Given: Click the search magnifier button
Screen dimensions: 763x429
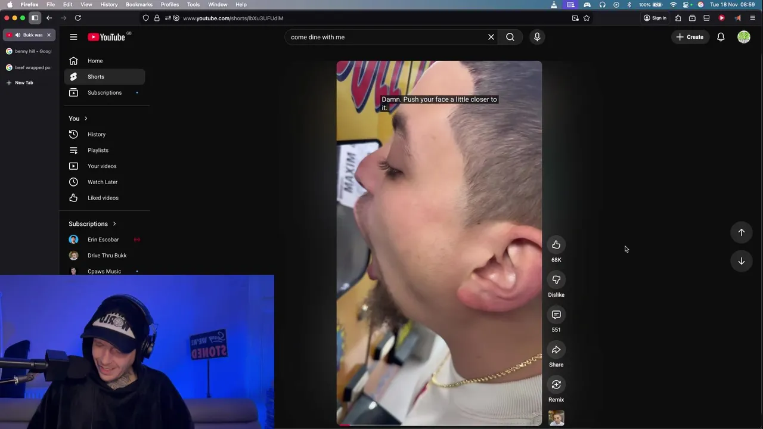Looking at the screenshot, I should tap(510, 37).
